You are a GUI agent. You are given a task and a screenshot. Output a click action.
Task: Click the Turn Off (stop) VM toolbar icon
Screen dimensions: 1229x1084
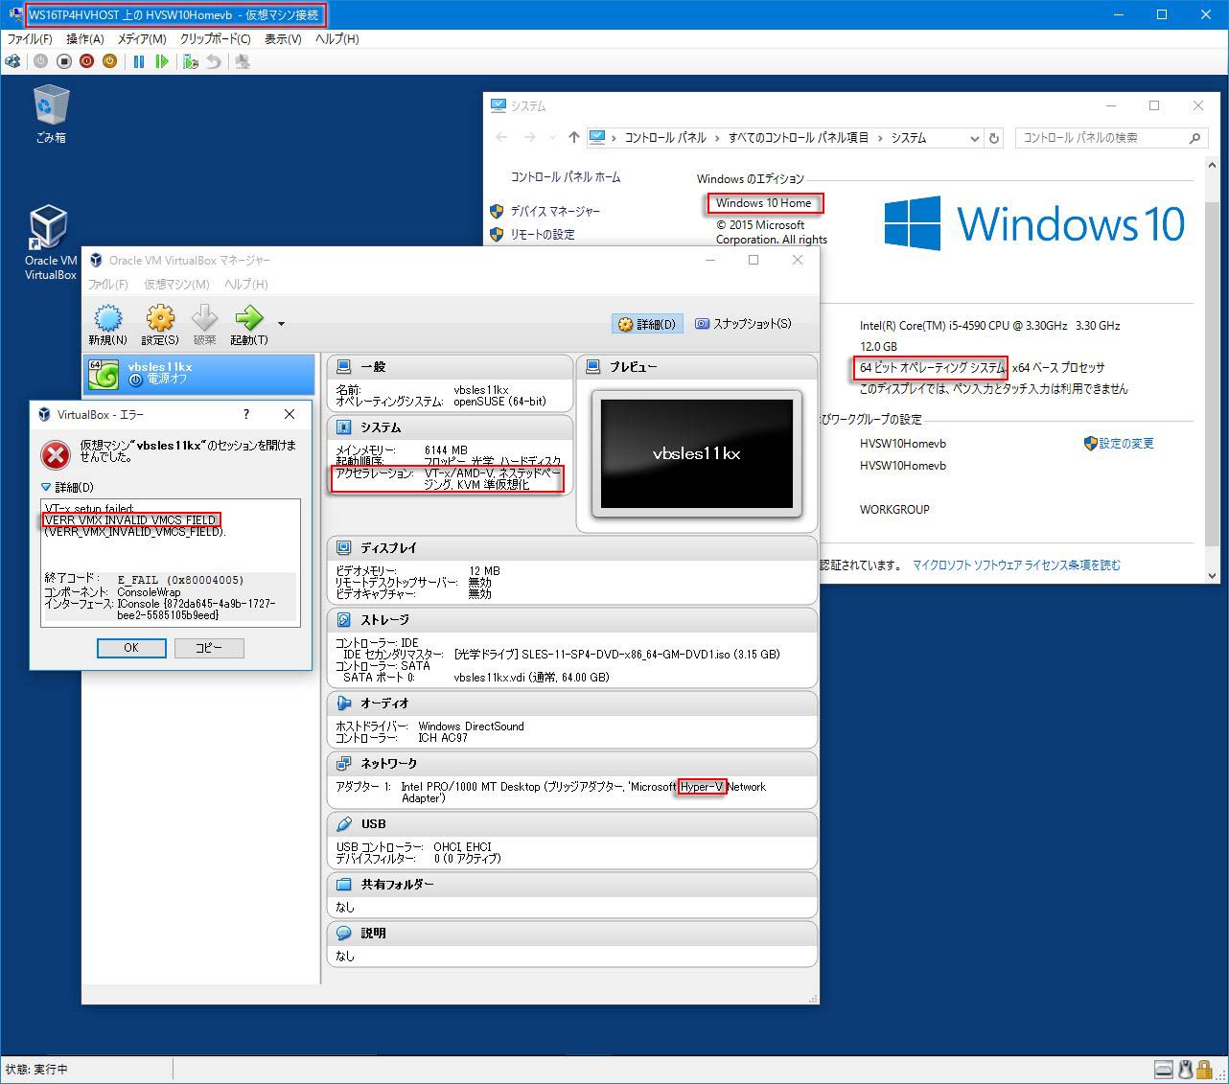(64, 61)
